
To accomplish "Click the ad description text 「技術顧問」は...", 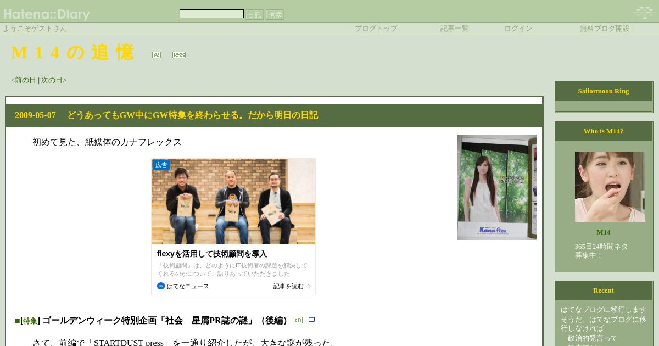I will (x=232, y=269).
